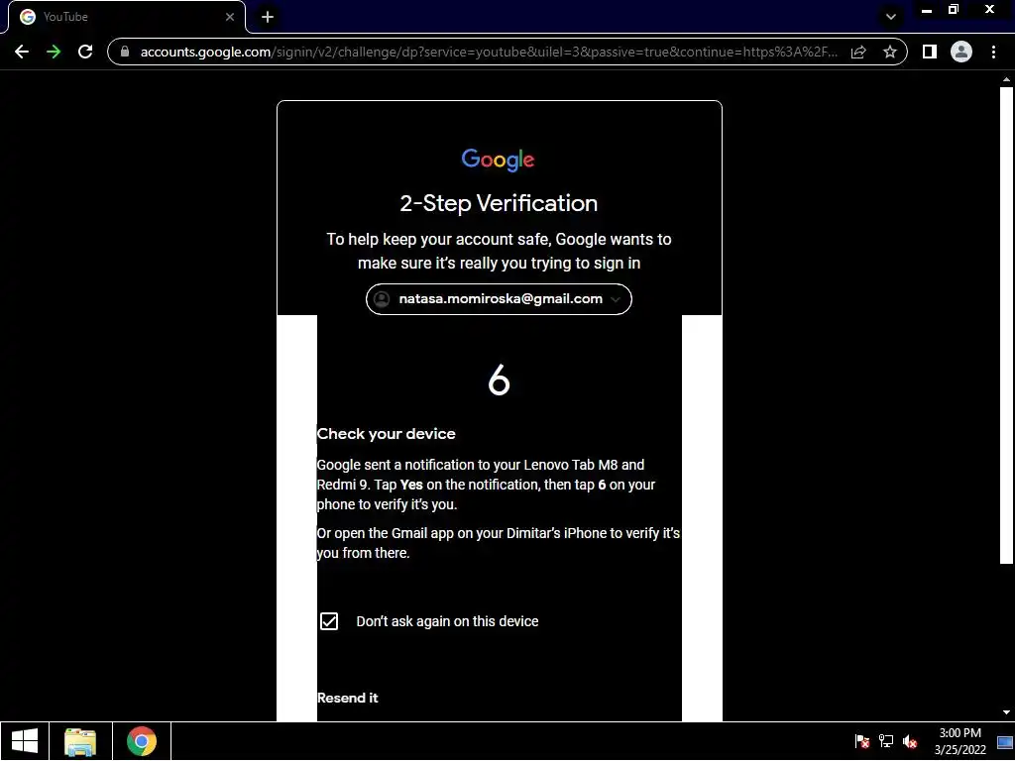Open the clock showing 3:00 PM
The height and width of the screenshot is (761, 1015).
point(959,741)
